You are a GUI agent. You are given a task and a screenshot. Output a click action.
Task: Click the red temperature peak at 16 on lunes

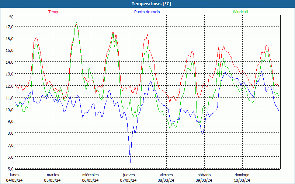(x=37, y=38)
